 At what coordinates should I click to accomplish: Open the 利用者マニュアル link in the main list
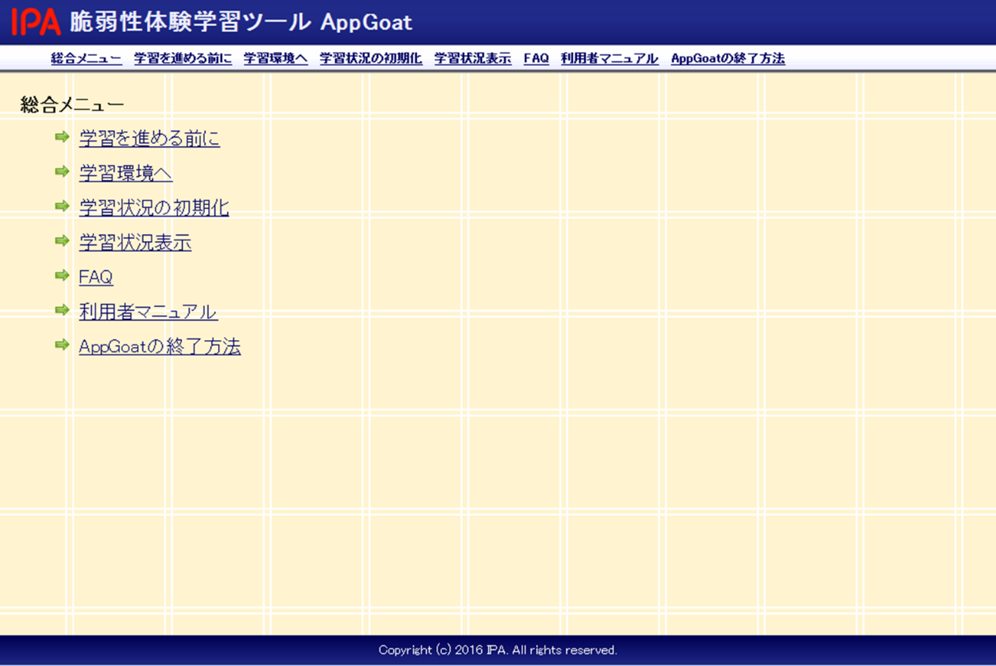tap(148, 312)
